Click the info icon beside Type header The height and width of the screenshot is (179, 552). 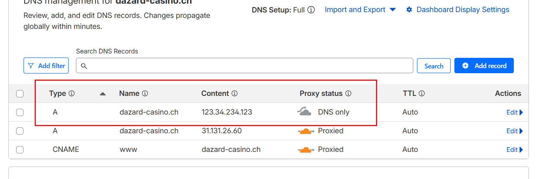click(72, 93)
